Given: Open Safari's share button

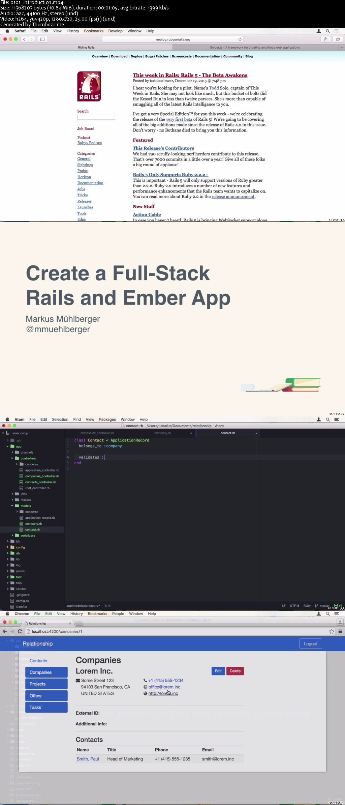Looking at the screenshot, I should point(325,39).
